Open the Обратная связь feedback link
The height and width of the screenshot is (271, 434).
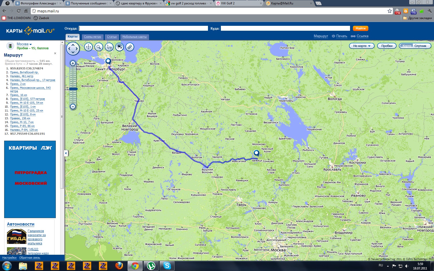click(x=30, y=258)
